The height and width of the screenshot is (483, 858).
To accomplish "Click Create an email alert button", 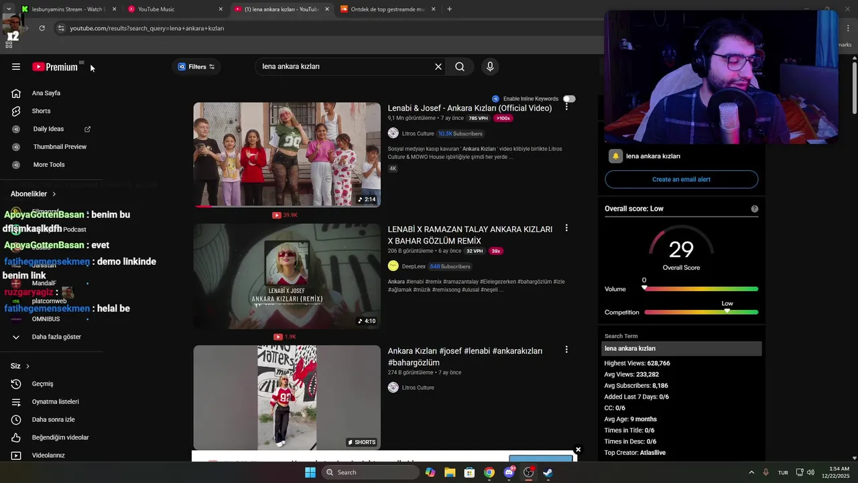I will 681,179.
